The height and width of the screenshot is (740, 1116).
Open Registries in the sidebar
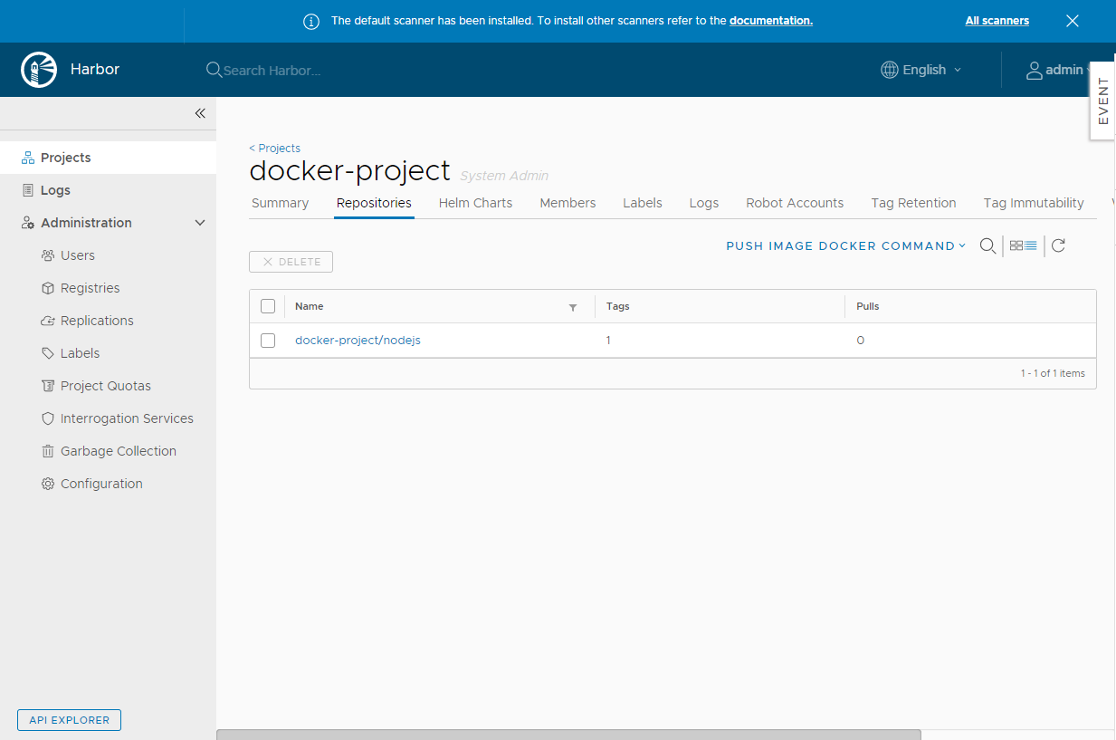click(91, 288)
